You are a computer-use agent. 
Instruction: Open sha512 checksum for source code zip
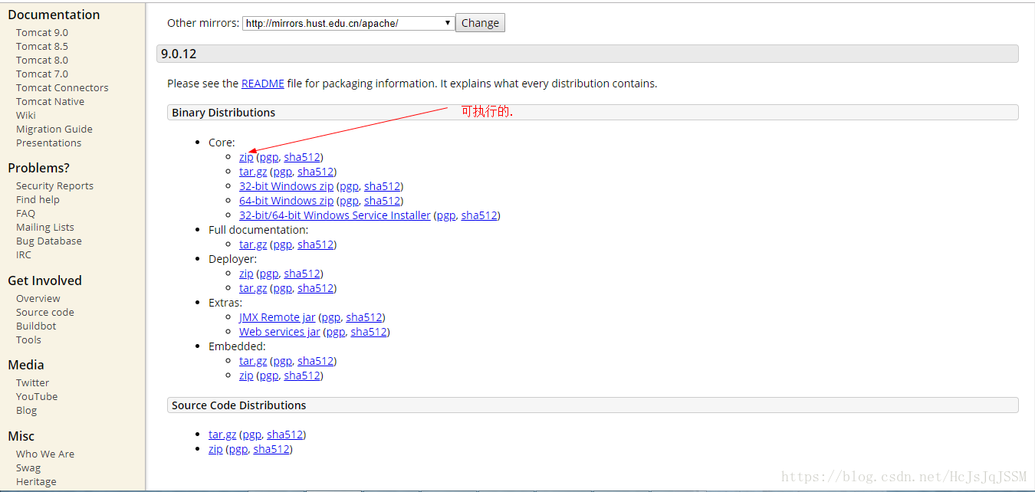click(271, 449)
